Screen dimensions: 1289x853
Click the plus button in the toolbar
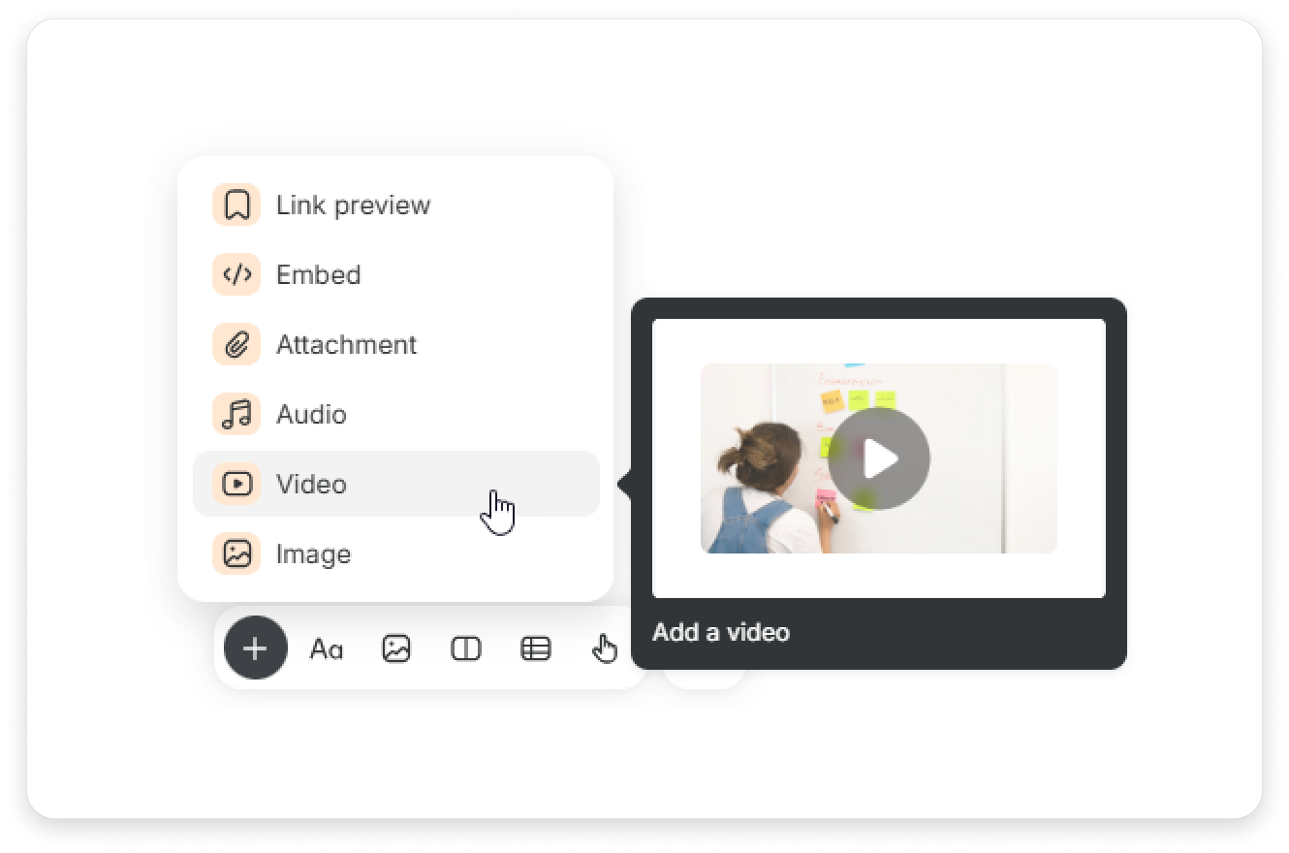click(x=255, y=648)
